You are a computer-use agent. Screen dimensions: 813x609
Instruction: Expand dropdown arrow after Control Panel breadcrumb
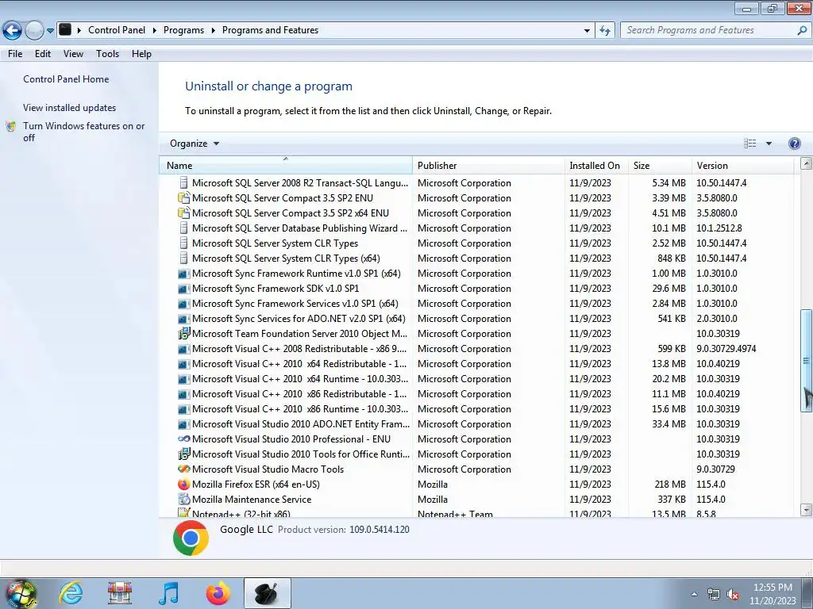tap(155, 31)
